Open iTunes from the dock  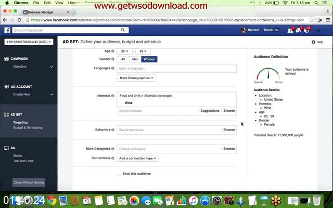pos(193,200)
